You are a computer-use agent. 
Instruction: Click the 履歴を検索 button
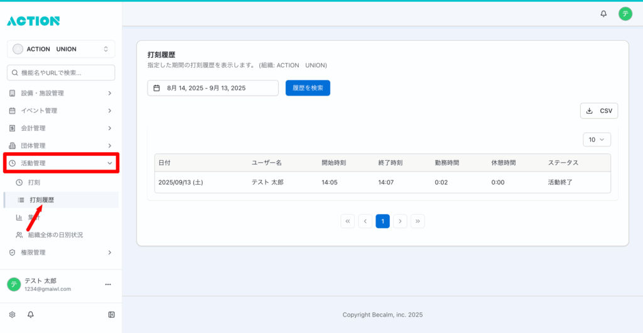(308, 88)
